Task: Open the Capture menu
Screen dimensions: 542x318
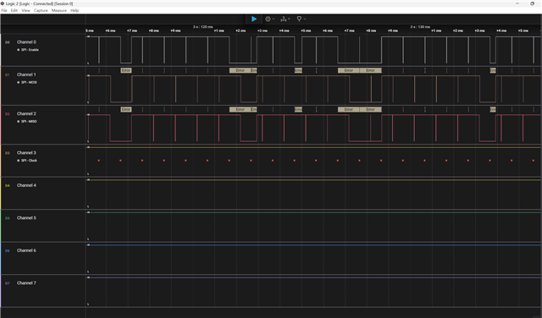Action: [41, 10]
